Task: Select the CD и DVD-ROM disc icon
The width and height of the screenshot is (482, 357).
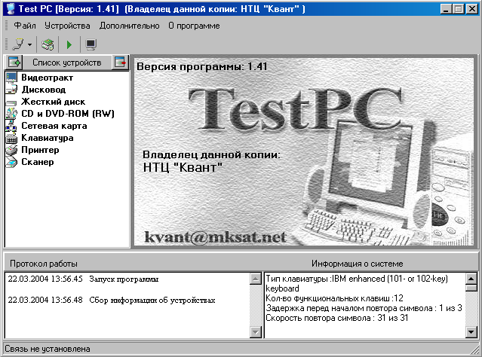Action: click(11, 114)
